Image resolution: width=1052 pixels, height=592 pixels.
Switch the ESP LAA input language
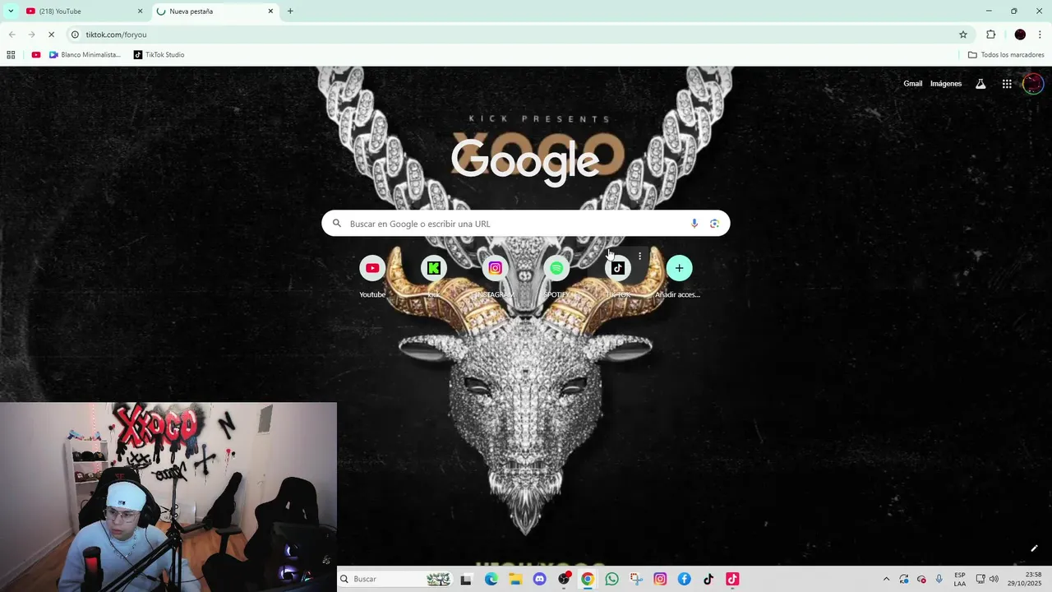960,579
